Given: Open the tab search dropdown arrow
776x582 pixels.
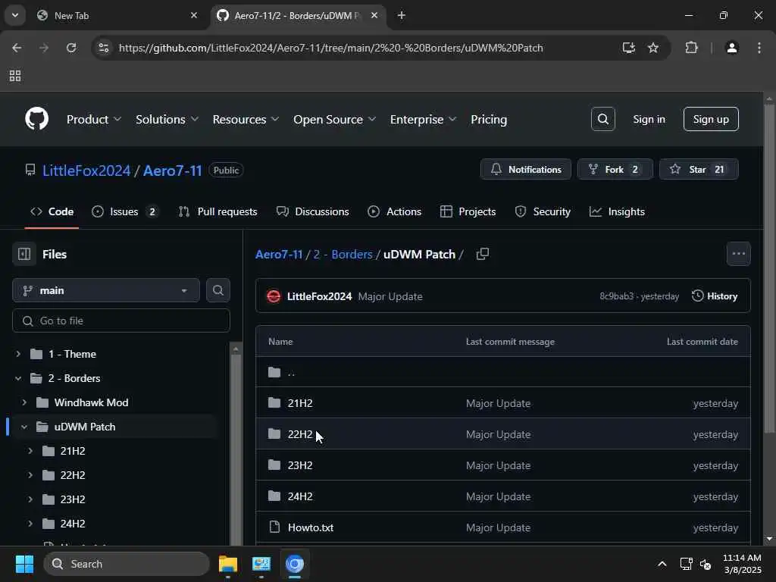Looking at the screenshot, I should point(15,15).
